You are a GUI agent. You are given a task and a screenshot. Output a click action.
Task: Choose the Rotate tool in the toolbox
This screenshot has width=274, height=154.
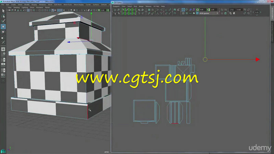pos(3,32)
